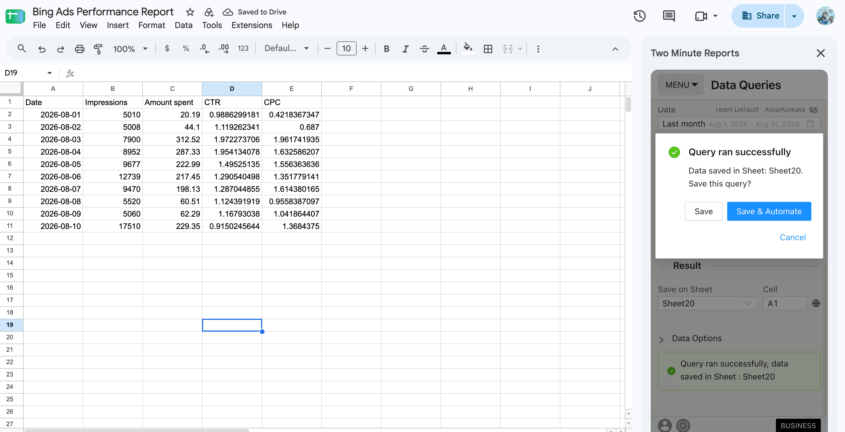Click the Cancel link in dialog
The width and height of the screenshot is (845, 432).
792,237
